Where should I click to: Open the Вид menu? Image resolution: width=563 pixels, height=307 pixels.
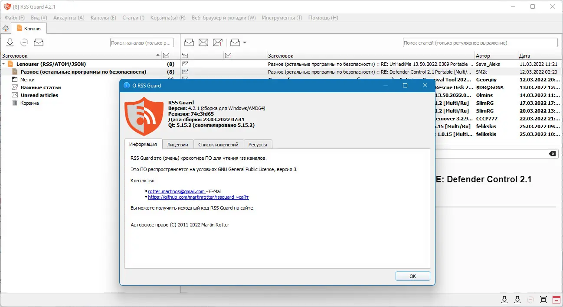39,18
